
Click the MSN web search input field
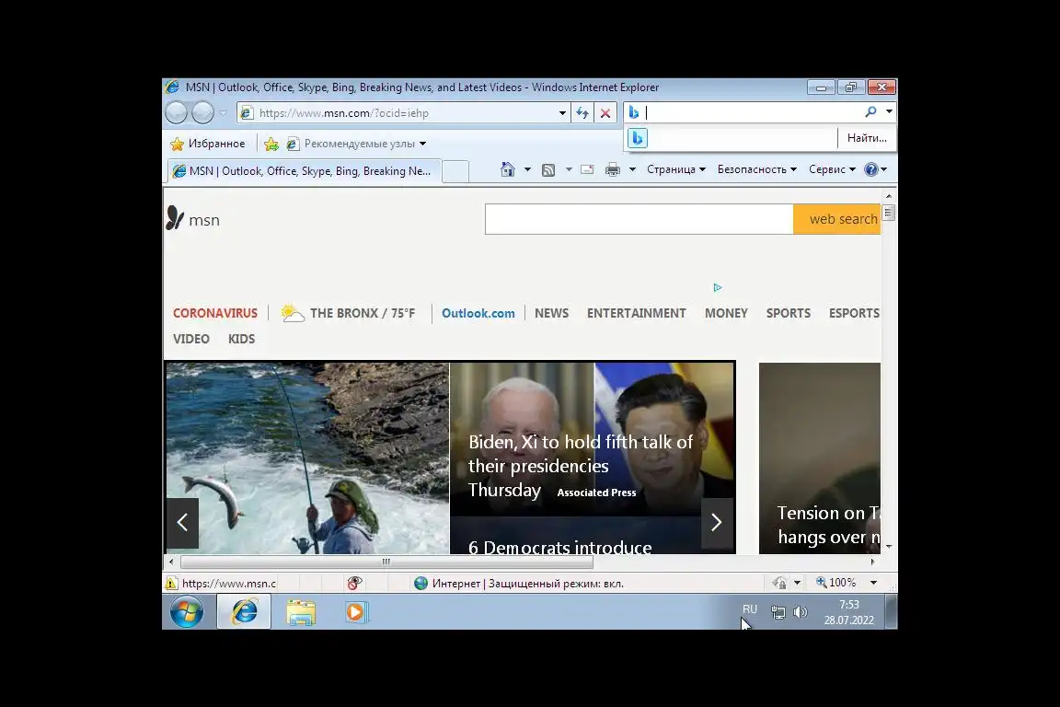(x=639, y=219)
